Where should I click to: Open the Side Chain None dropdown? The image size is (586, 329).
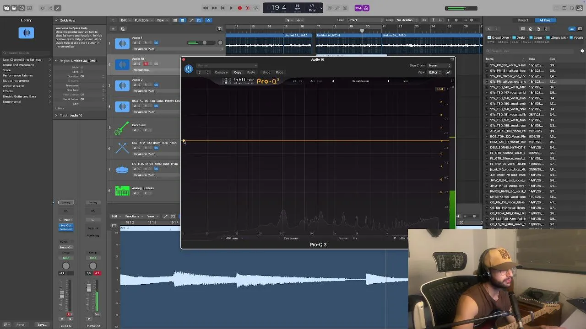coord(439,65)
